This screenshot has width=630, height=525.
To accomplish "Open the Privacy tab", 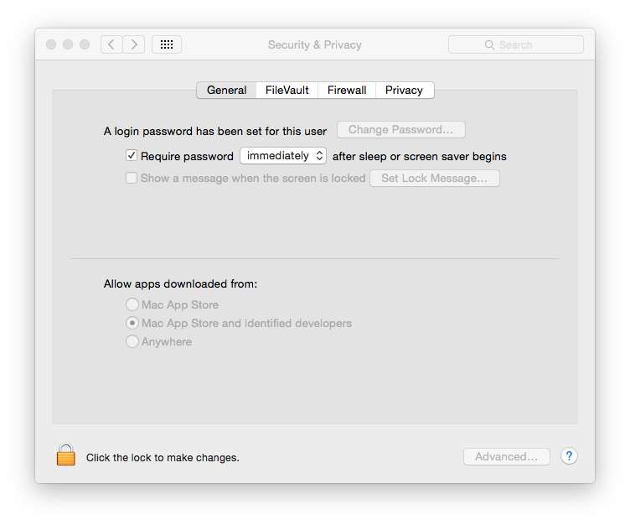I will pyautogui.click(x=404, y=90).
